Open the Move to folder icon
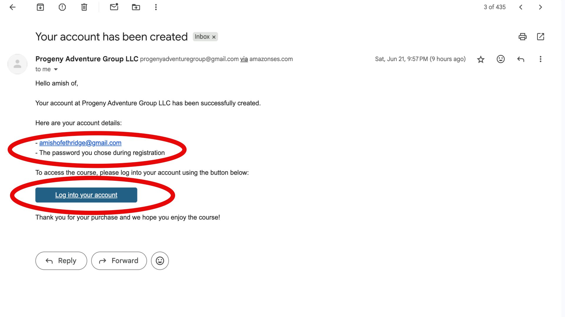Viewport: 565px width, 317px height. point(136,7)
